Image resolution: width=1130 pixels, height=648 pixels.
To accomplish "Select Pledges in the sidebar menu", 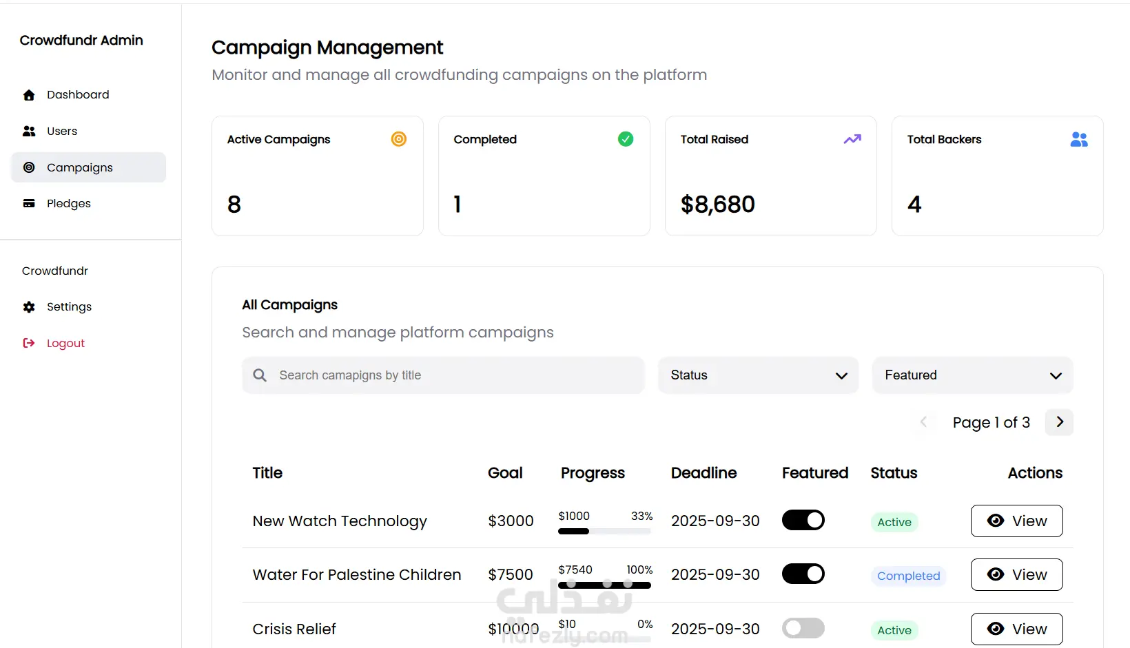I will (x=69, y=203).
